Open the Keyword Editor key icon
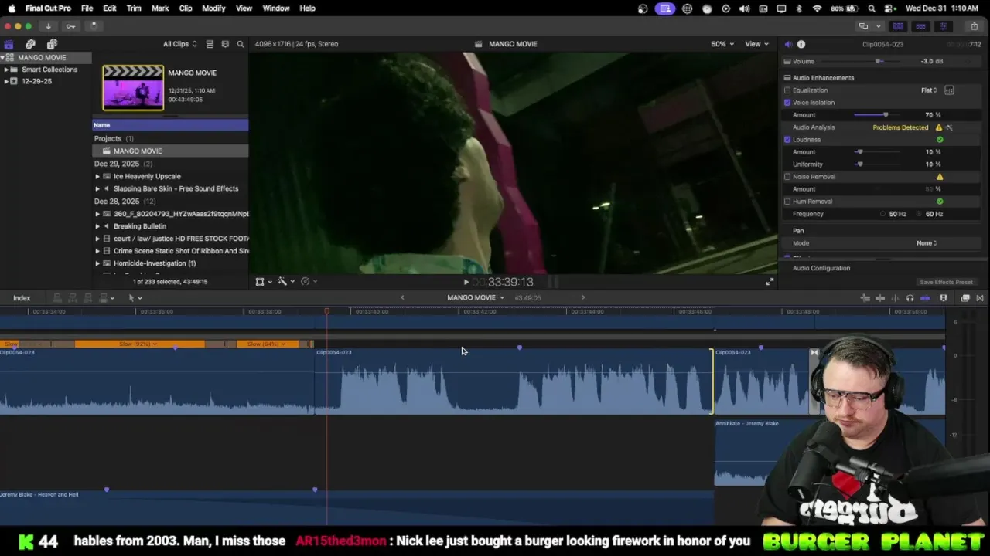Viewport: 990px width, 556px height. point(70,25)
